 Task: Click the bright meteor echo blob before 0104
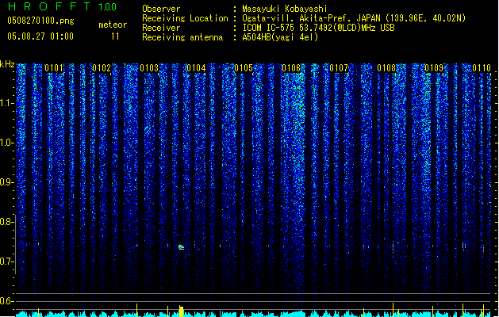coord(181,247)
